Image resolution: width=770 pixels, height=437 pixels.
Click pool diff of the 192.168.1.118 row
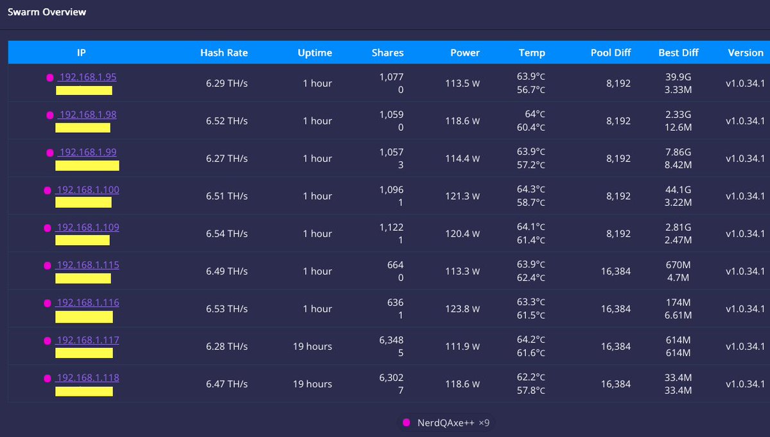click(x=616, y=384)
